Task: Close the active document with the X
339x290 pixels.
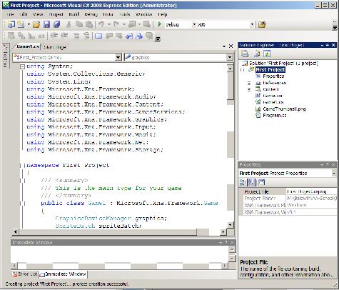Action: tap(231, 46)
